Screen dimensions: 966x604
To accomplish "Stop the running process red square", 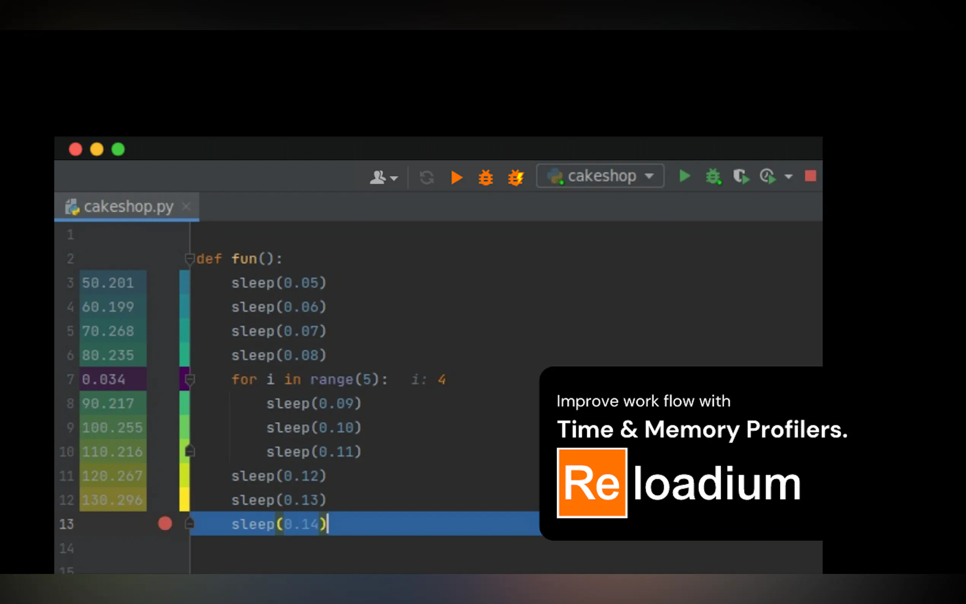I will pyautogui.click(x=810, y=176).
